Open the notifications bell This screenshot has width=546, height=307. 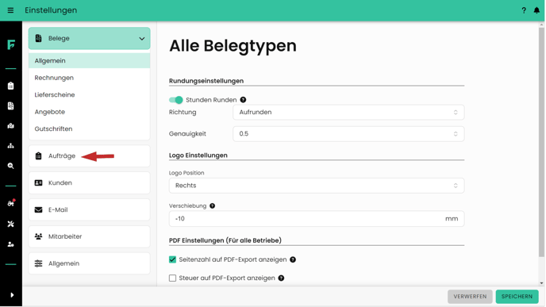point(536,10)
